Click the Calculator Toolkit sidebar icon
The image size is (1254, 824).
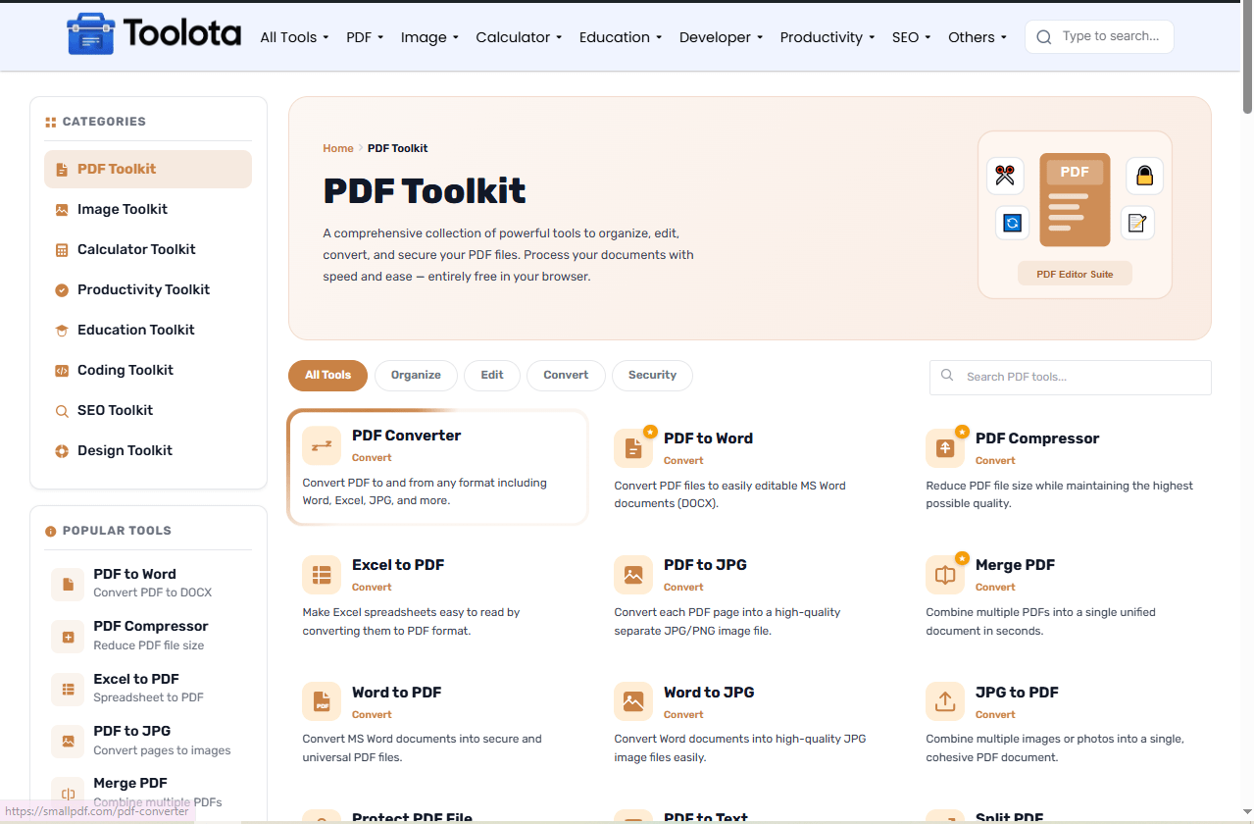62,250
